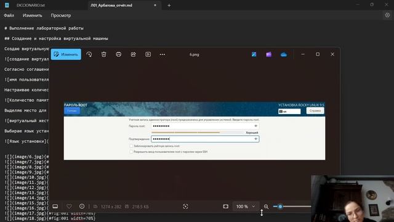Viewport: 394px width, 222px height.
Task: Select the Л01_Арбатова_отчёт.md tab in Notepad
Action: point(111,6)
